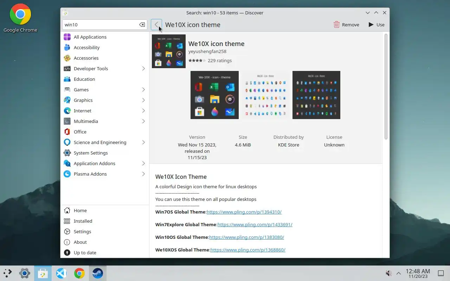Go back with the back arrow
Screen dimensions: 450x281
coord(156,25)
